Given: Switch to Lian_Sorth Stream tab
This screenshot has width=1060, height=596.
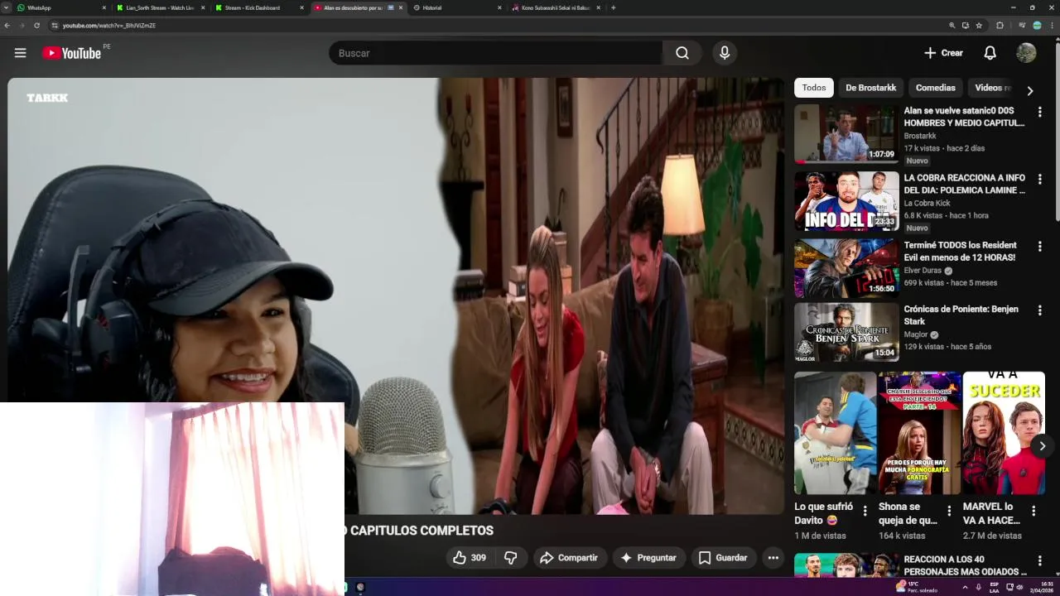Looking at the screenshot, I should click(x=160, y=7).
